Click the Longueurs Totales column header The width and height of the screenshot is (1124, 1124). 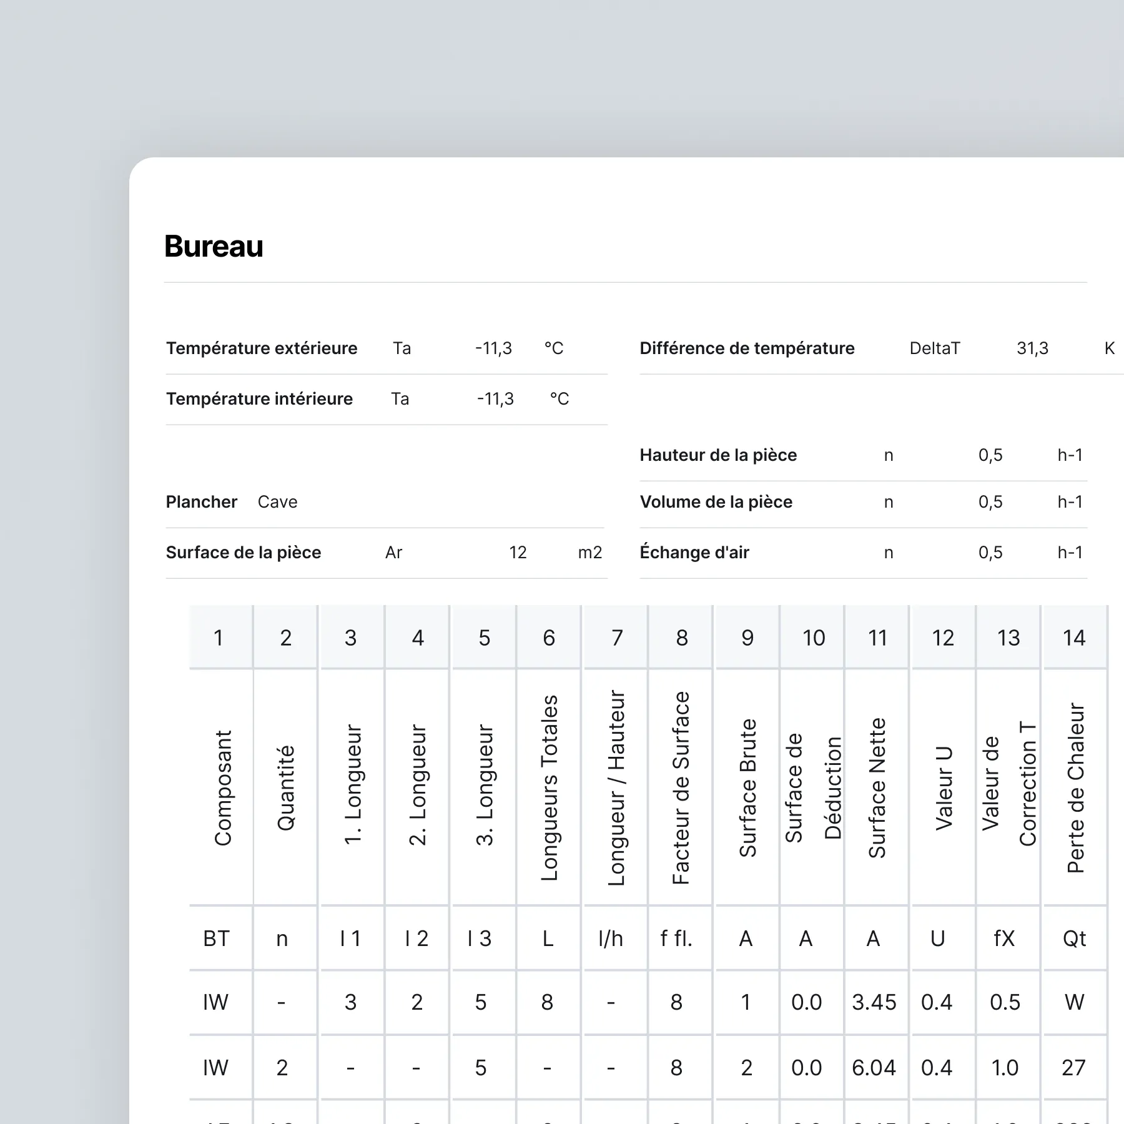pyautogui.click(x=549, y=788)
